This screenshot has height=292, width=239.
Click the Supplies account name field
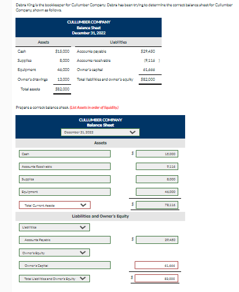(65, 179)
